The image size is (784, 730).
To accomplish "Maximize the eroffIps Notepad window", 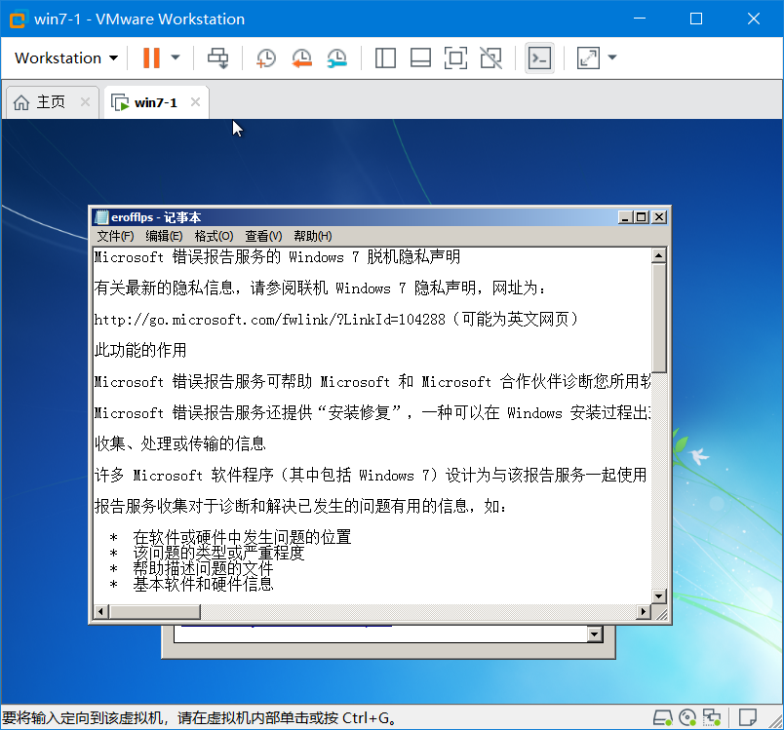I will 642,217.
